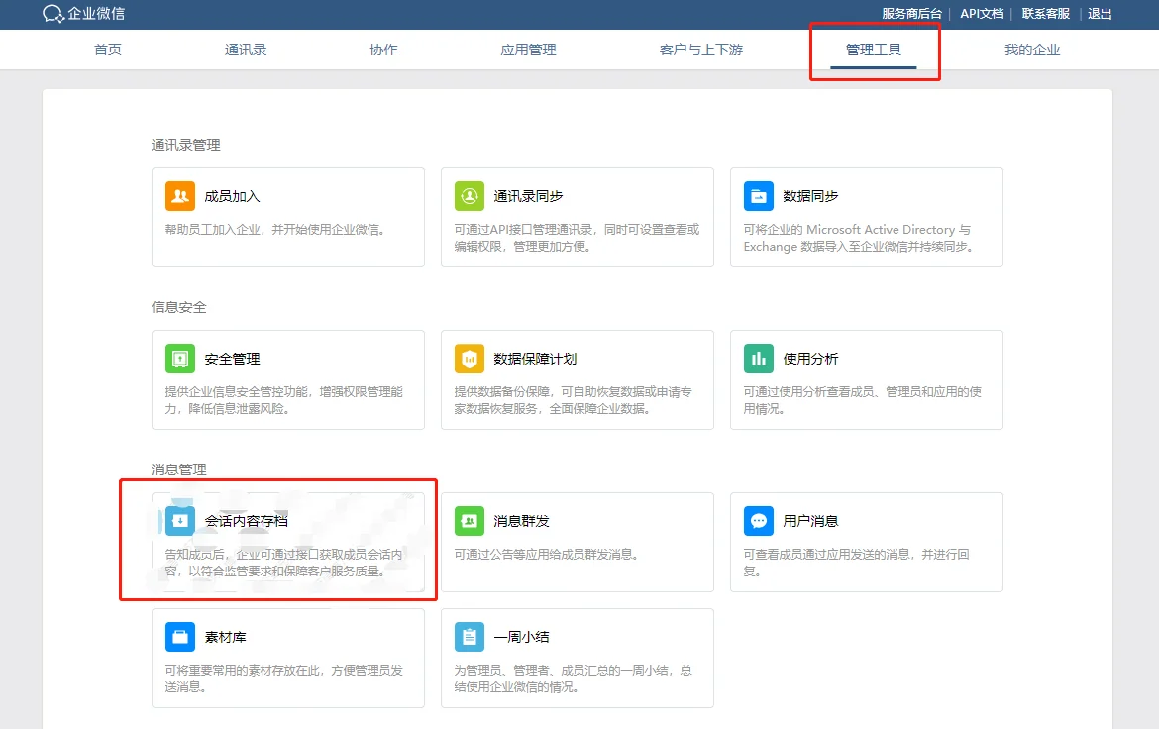Image resolution: width=1159 pixels, height=729 pixels.
Task: Click description starting 提供数据备份保障
Action: (573, 400)
